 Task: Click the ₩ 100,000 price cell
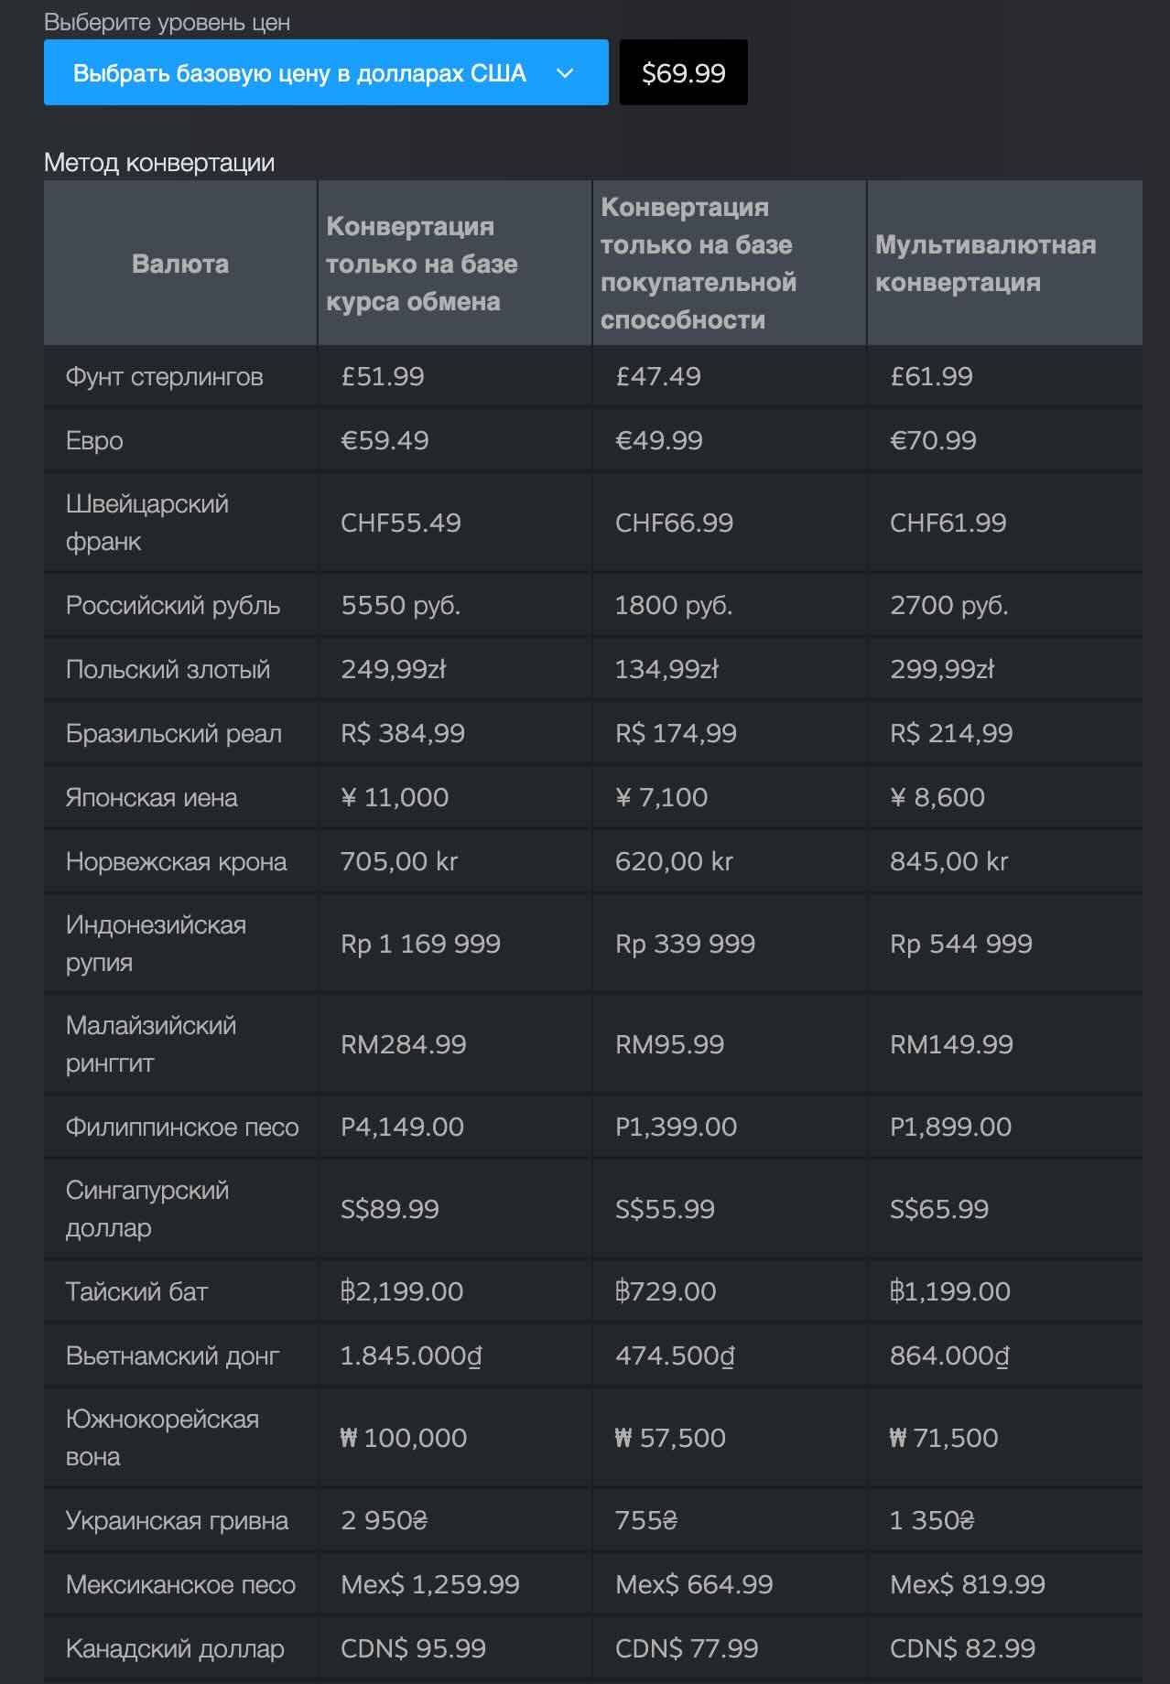pyautogui.click(x=404, y=1438)
